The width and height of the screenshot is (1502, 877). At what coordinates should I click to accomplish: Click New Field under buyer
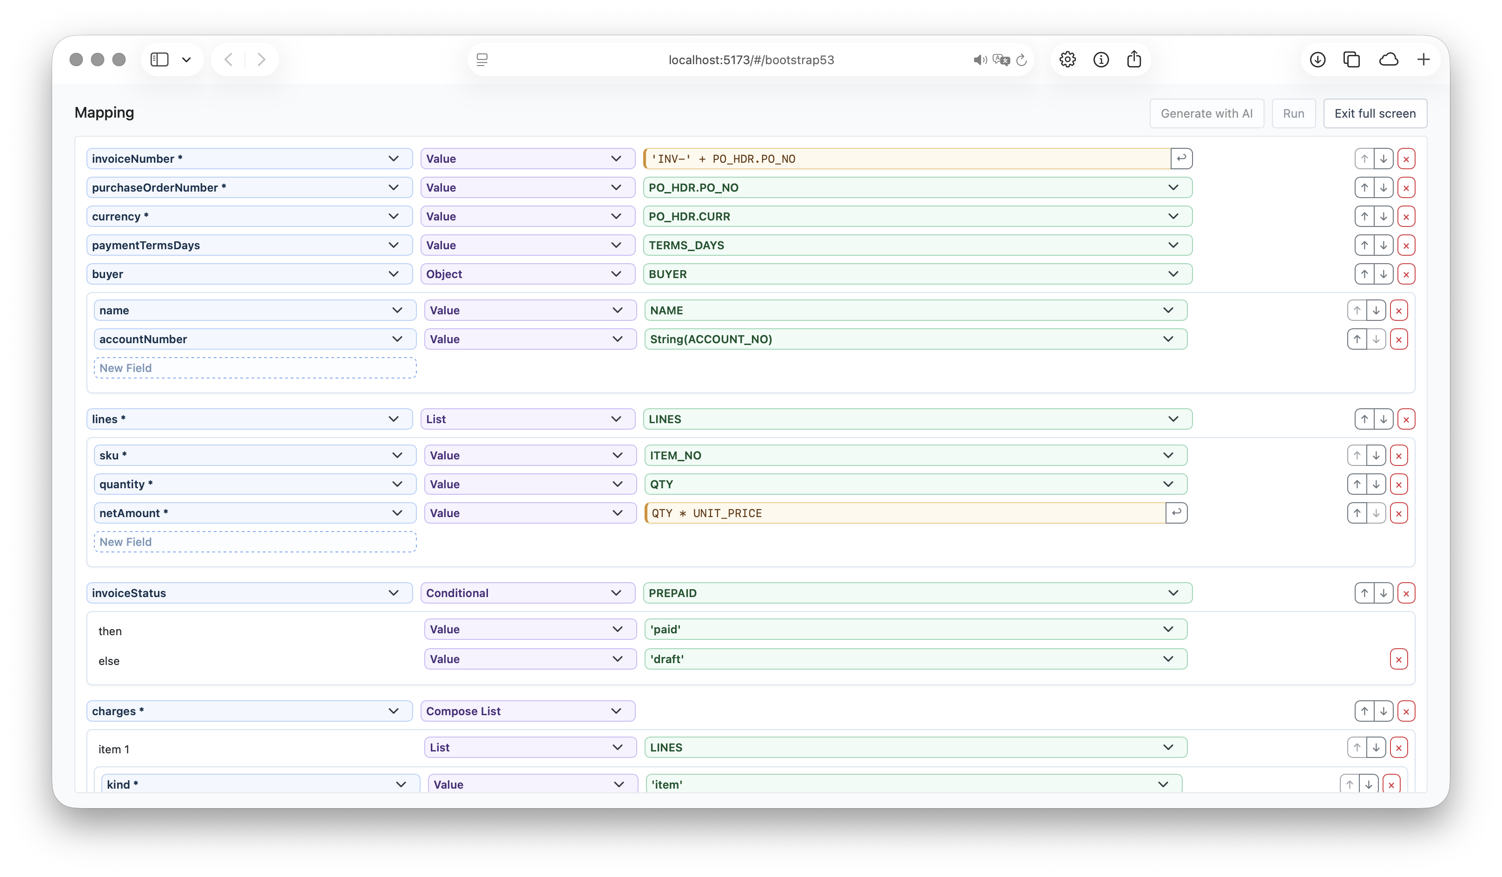[255, 368]
